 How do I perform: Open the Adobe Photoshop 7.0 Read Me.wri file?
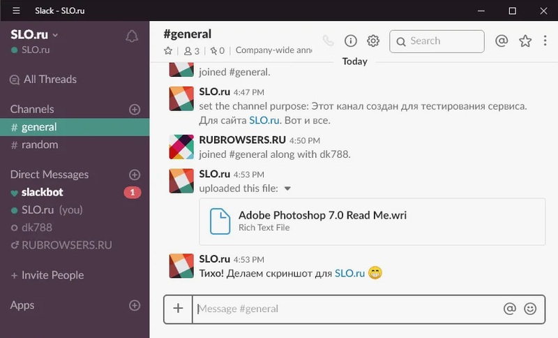[322, 215]
